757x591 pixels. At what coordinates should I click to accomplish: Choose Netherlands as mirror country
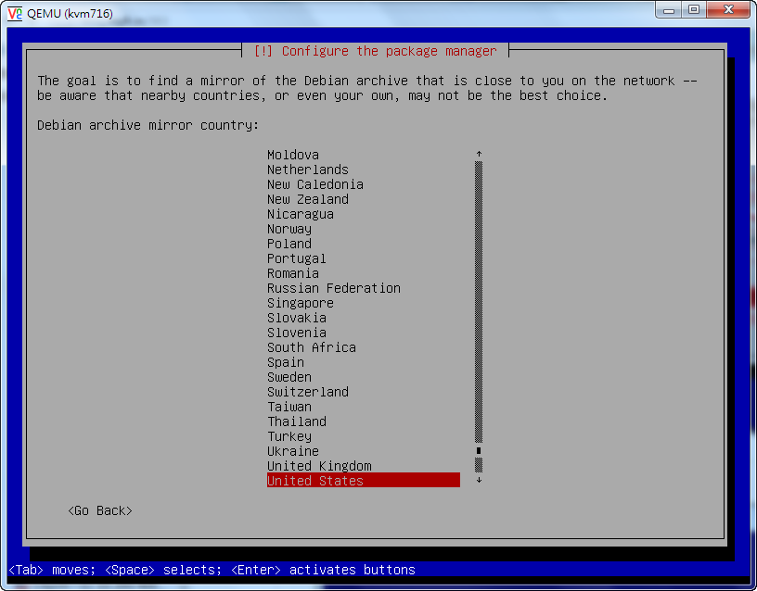click(308, 170)
